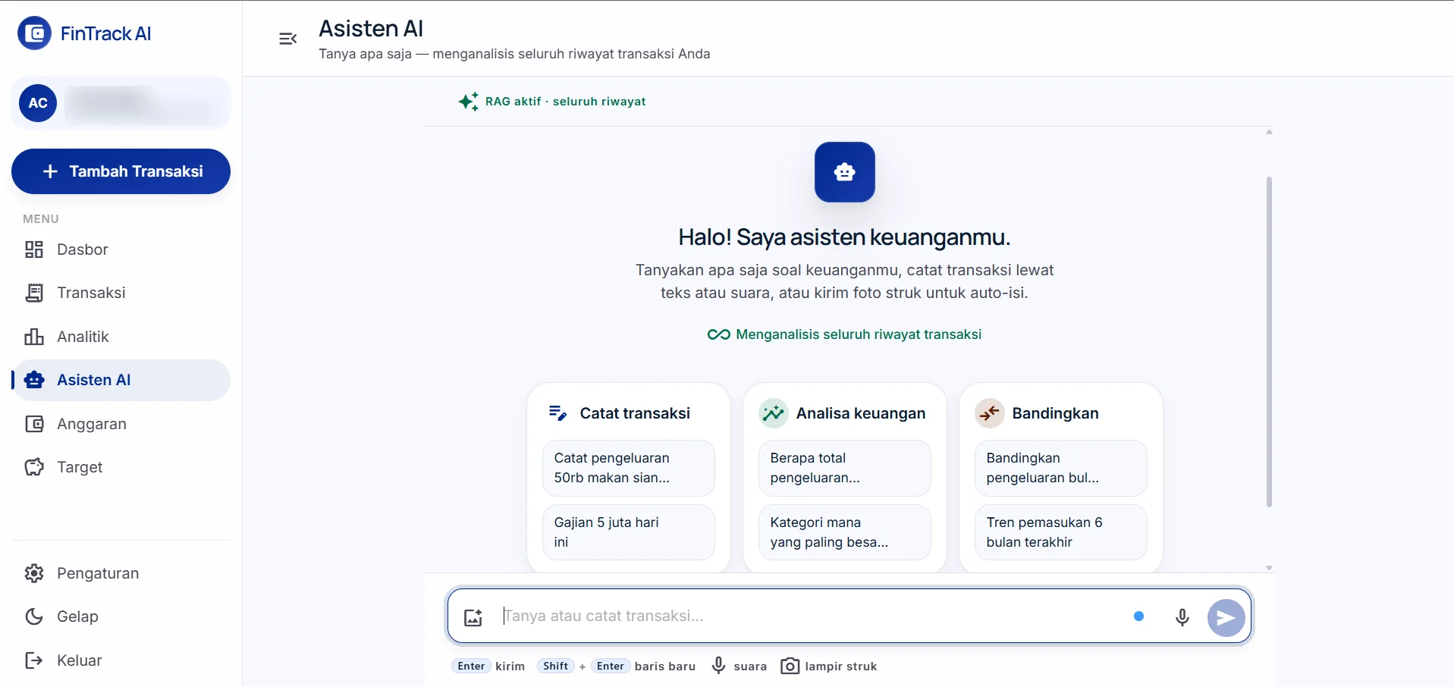Viewport: 1454px width, 687px height.
Task: Click the Analisa keuangan chart icon
Action: pos(773,413)
